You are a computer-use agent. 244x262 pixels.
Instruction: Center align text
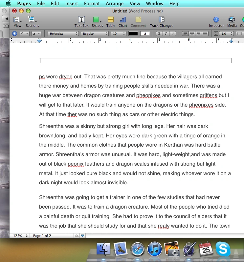[x=192, y=33]
